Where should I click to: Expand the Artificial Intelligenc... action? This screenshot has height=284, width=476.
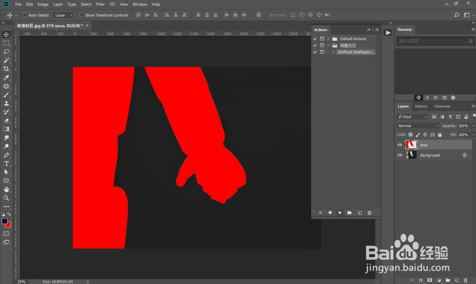(333, 52)
